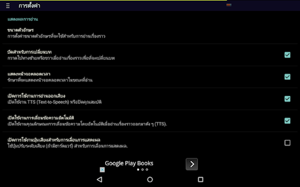Viewport: 300px width, 187px height.
Task: Enable the volume buttons scrolling checkbox
Action: (x=287, y=143)
